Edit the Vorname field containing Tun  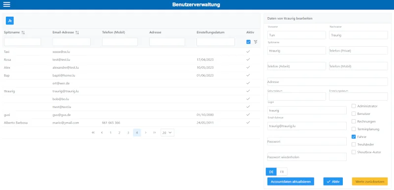(x=296, y=35)
